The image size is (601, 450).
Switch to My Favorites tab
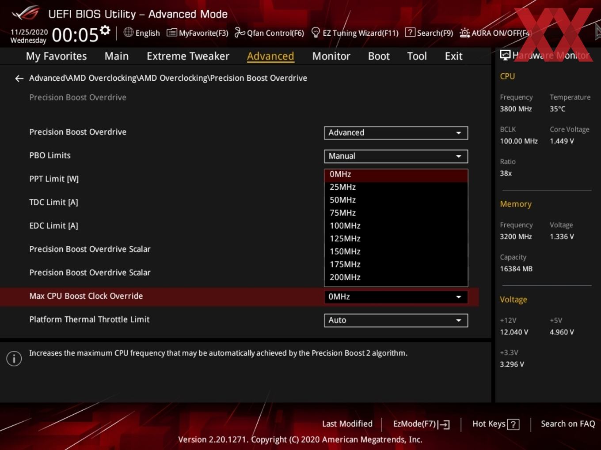[x=56, y=56]
